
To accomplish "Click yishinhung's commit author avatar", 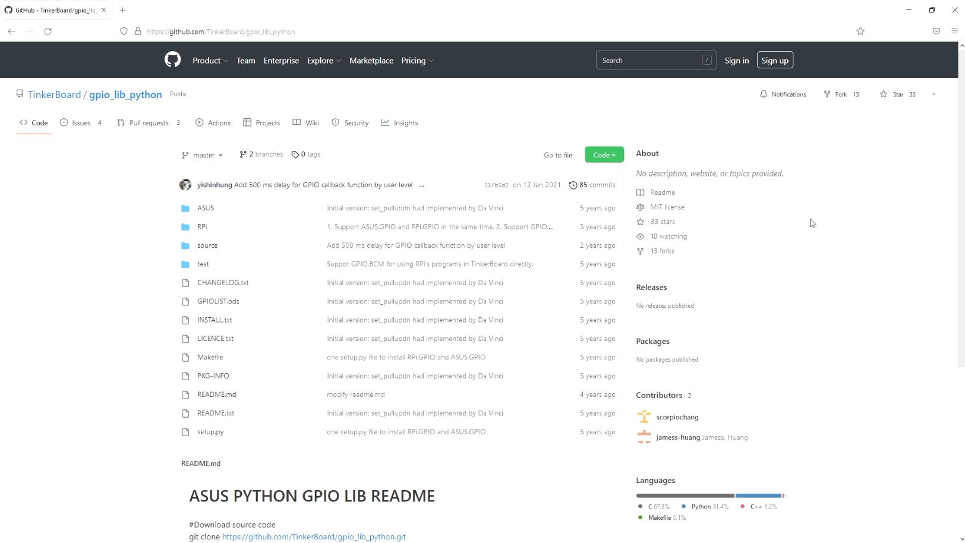I will [185, 185].
